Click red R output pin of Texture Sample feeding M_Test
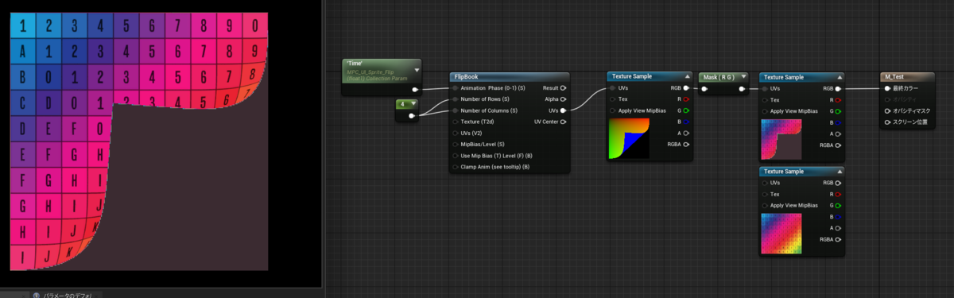This screenshot has width=954, height=298. pyautogui.click(x=838, y=100)
